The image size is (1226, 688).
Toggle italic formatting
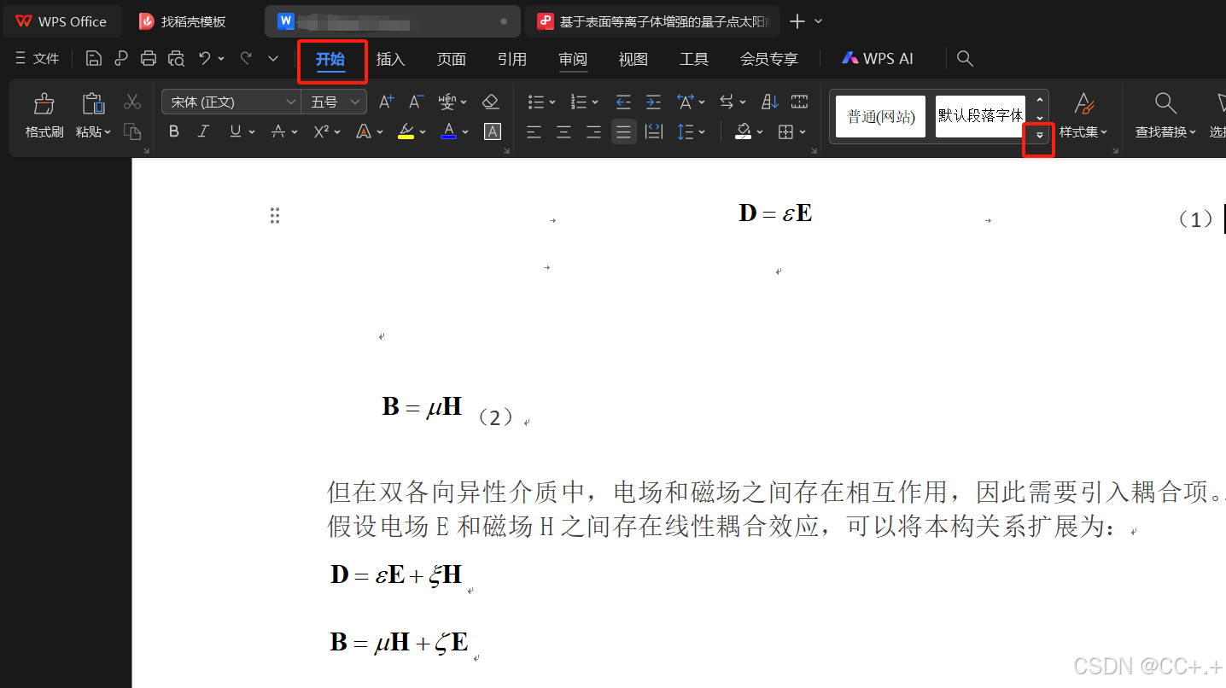click(x=202, y=131)
